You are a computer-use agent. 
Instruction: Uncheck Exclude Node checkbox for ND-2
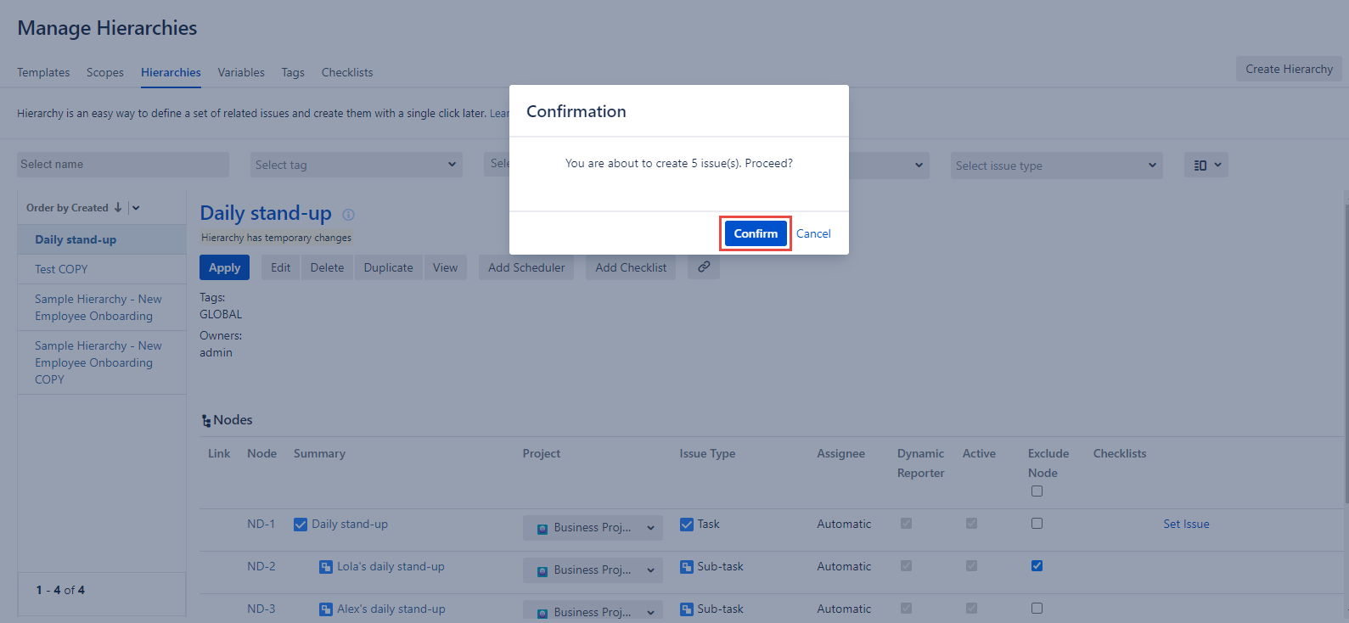click(x=1037, y=566)
